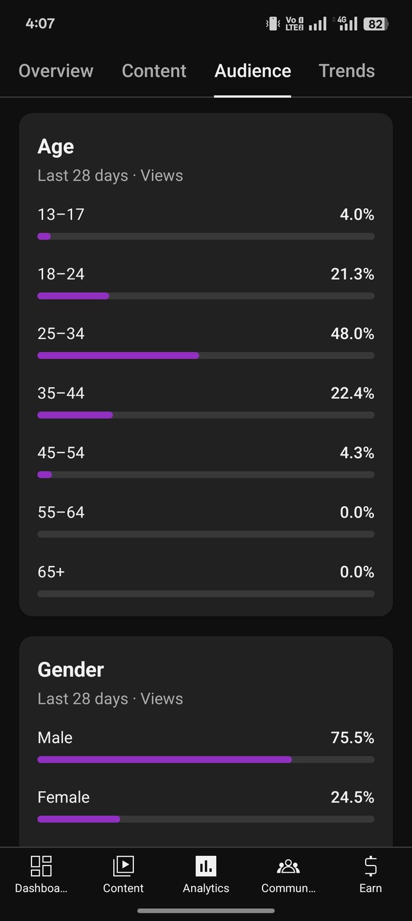
Task: Open the Trends tab
Action: (346, 71)
